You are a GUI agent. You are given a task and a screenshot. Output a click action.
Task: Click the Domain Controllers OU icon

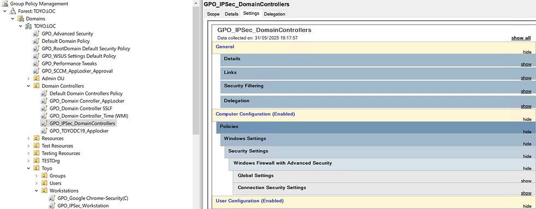[36, 86]
